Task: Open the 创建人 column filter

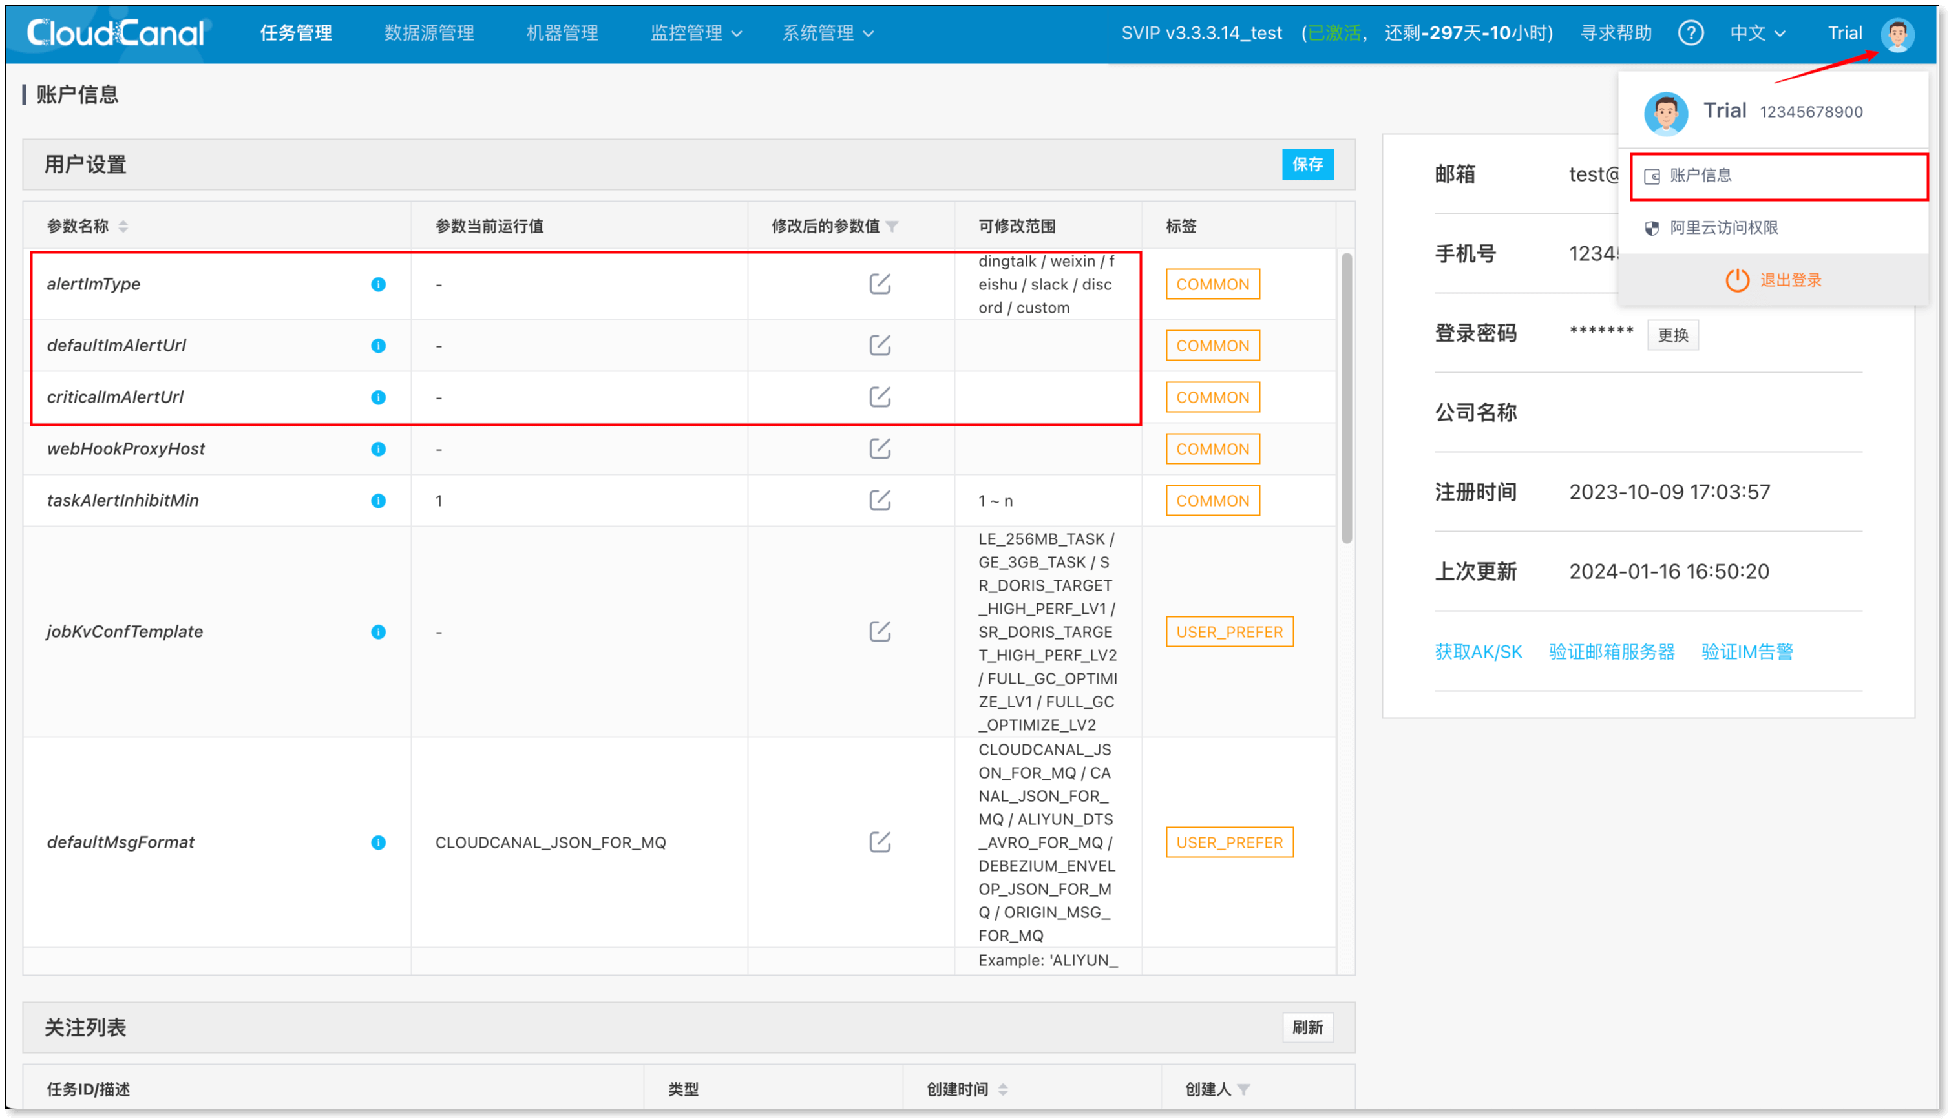Action: click(x=1243, y=1089)
